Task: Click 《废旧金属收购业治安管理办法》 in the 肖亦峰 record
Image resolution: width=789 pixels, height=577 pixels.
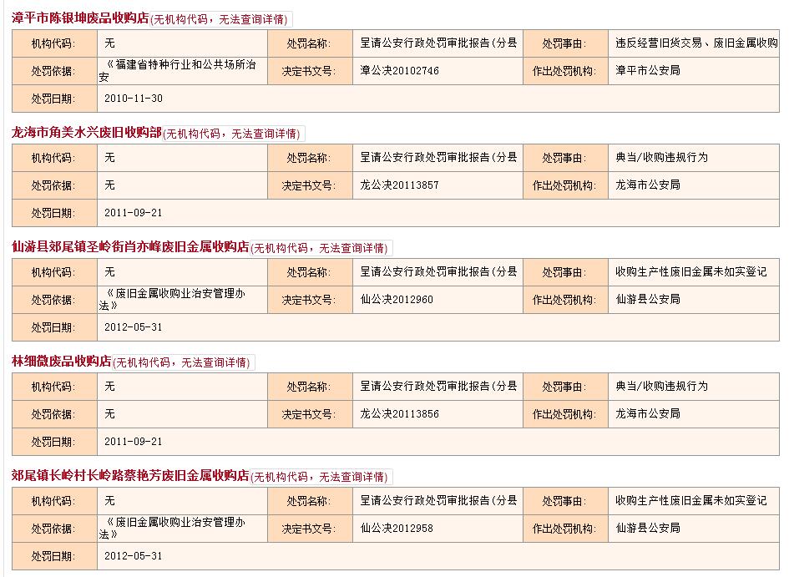Action: [x=172, y=299]
